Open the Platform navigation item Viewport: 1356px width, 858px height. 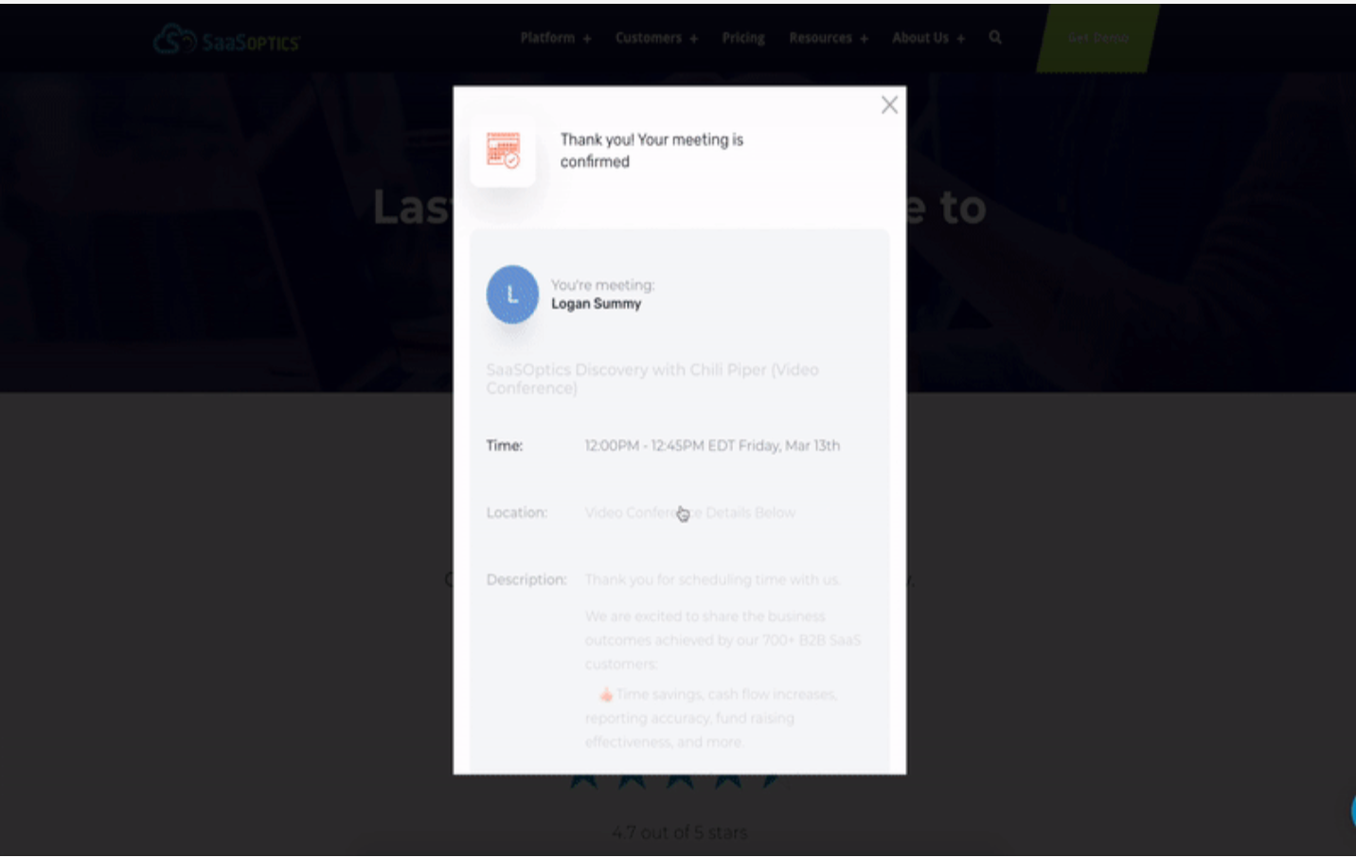pos(547,38)
